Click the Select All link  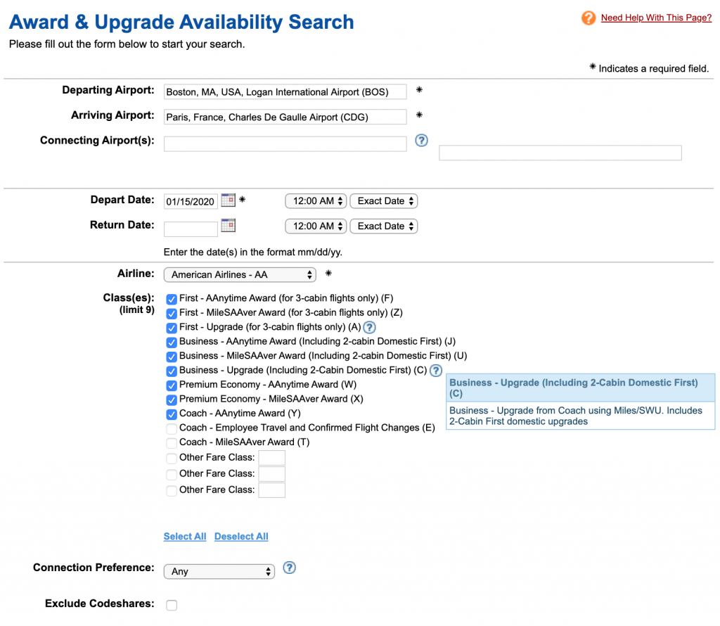184,536
